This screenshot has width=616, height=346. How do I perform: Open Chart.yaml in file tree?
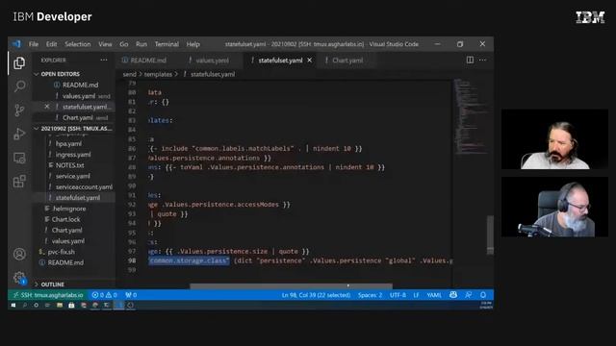66,231
